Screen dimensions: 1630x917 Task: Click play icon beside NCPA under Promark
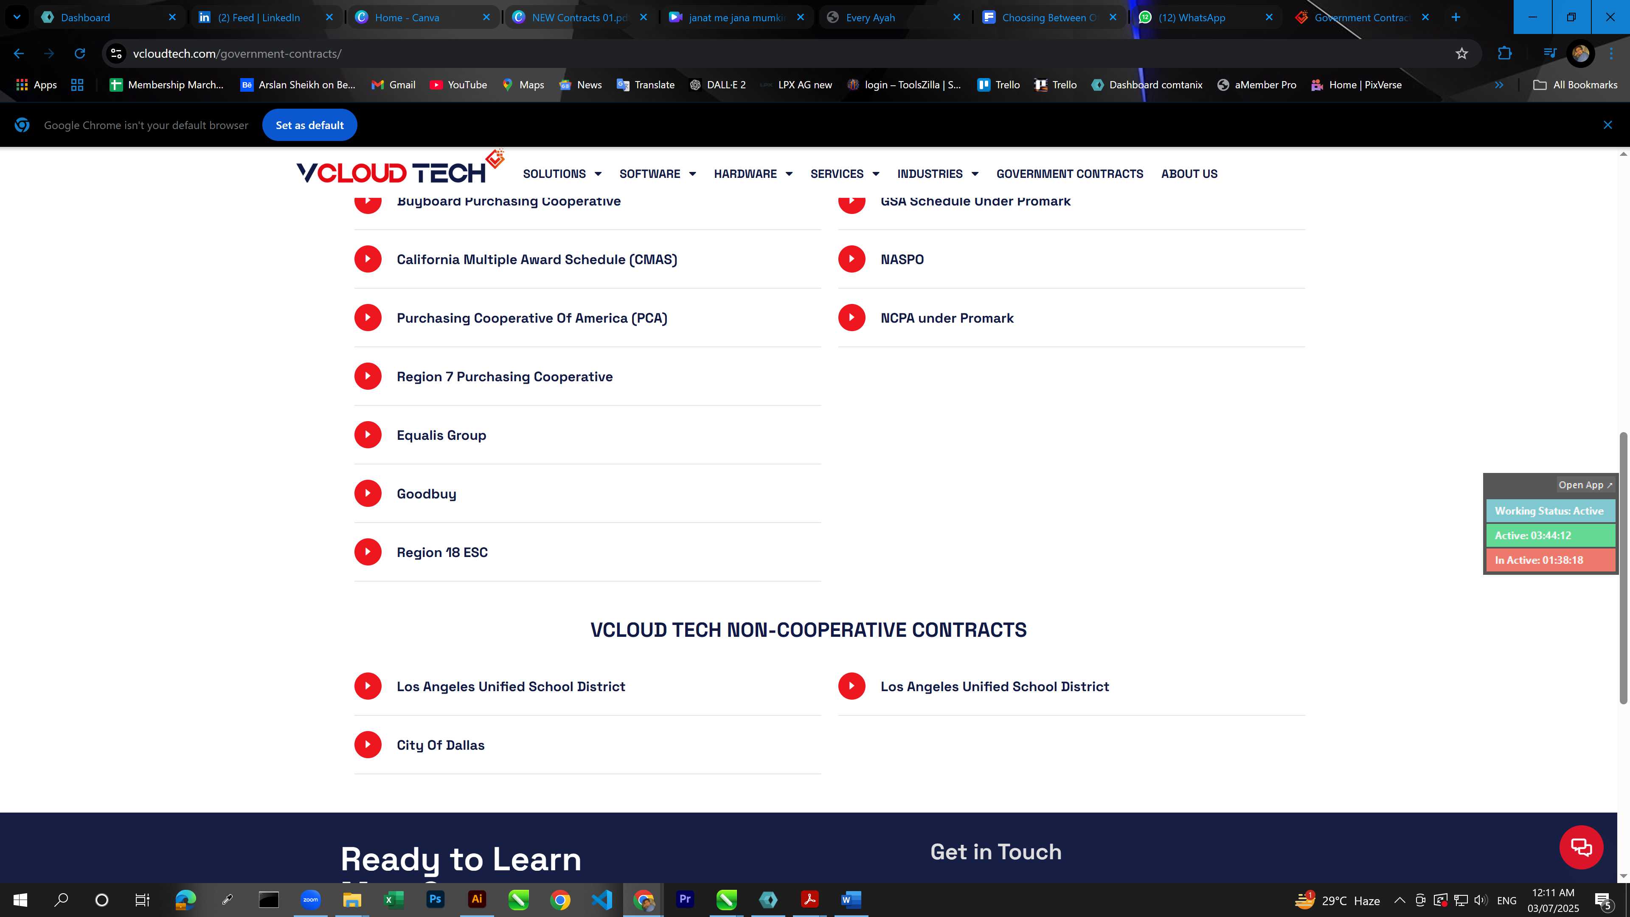pos(852,318)
